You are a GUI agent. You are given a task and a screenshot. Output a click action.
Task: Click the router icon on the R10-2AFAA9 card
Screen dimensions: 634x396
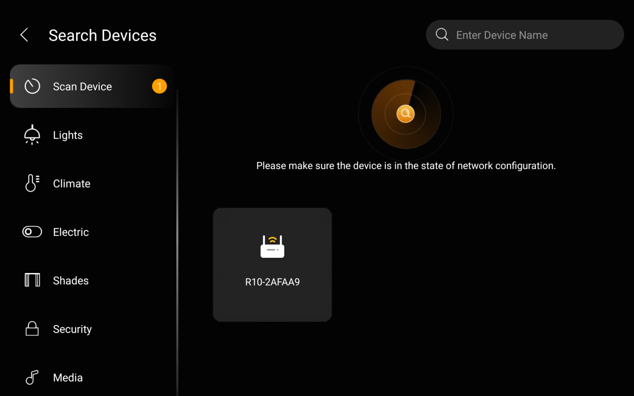pyautogui.click(x=272, y=246)
